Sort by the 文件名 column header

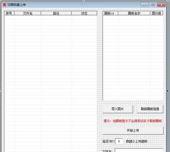coord(28,13)
